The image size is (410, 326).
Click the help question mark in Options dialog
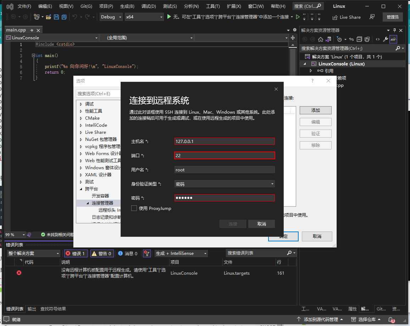[x=312, y=81]
